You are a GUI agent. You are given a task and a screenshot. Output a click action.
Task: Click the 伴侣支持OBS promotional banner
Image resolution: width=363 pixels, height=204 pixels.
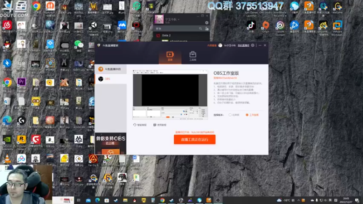111,143
